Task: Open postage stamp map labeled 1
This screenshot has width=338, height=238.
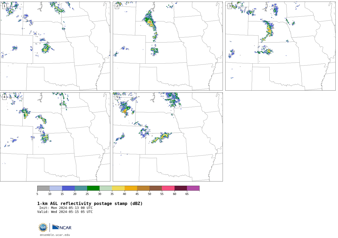Action: [x=55, y=46]
